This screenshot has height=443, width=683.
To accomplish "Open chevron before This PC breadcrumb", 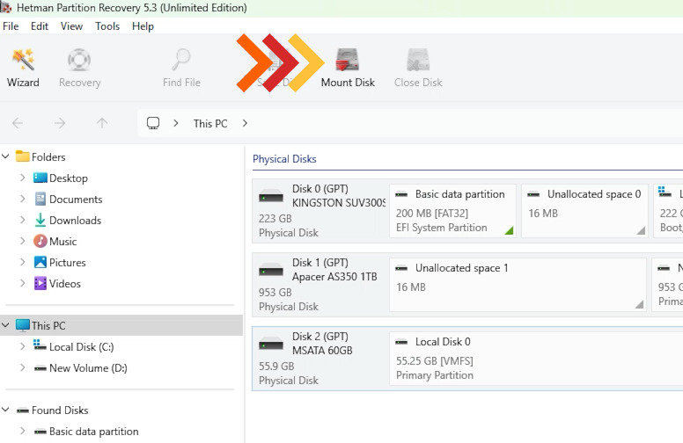I will 175,123.
